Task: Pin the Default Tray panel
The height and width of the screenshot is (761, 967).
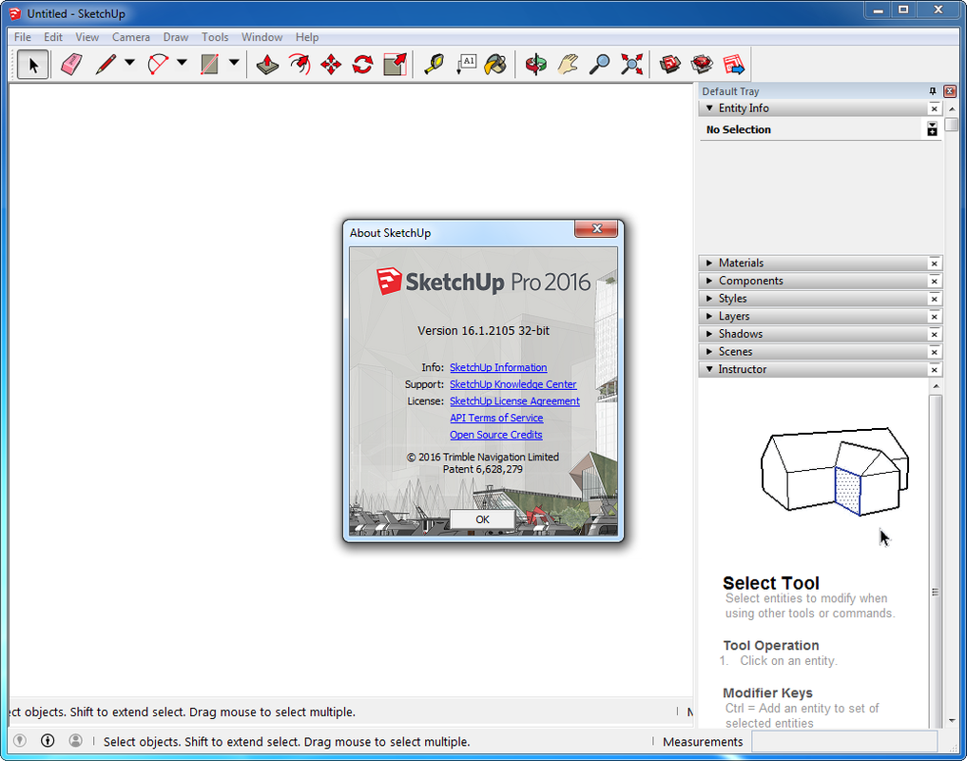Action: [x=933, y=91]
